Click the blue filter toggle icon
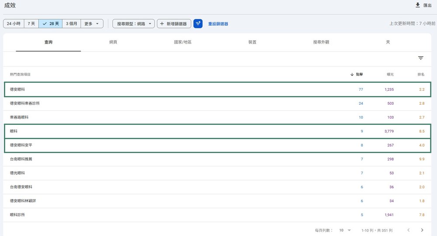This screenshot has height=236, width=437. click(198, 24)
